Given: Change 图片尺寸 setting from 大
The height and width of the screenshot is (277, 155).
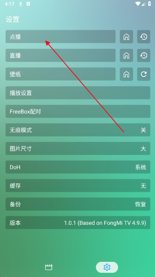Looking at the screenshot, I should click(x=78, y=148).
